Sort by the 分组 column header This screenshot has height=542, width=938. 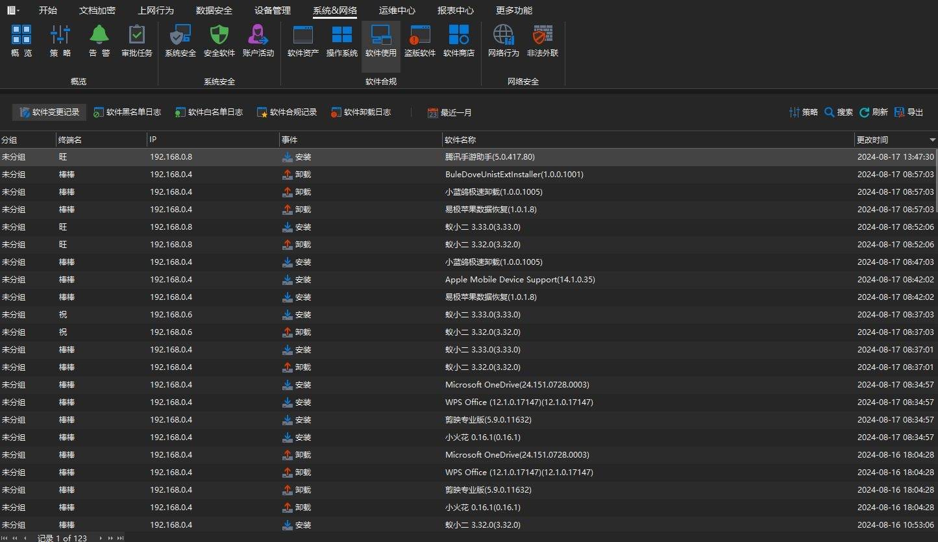point(28,140)
